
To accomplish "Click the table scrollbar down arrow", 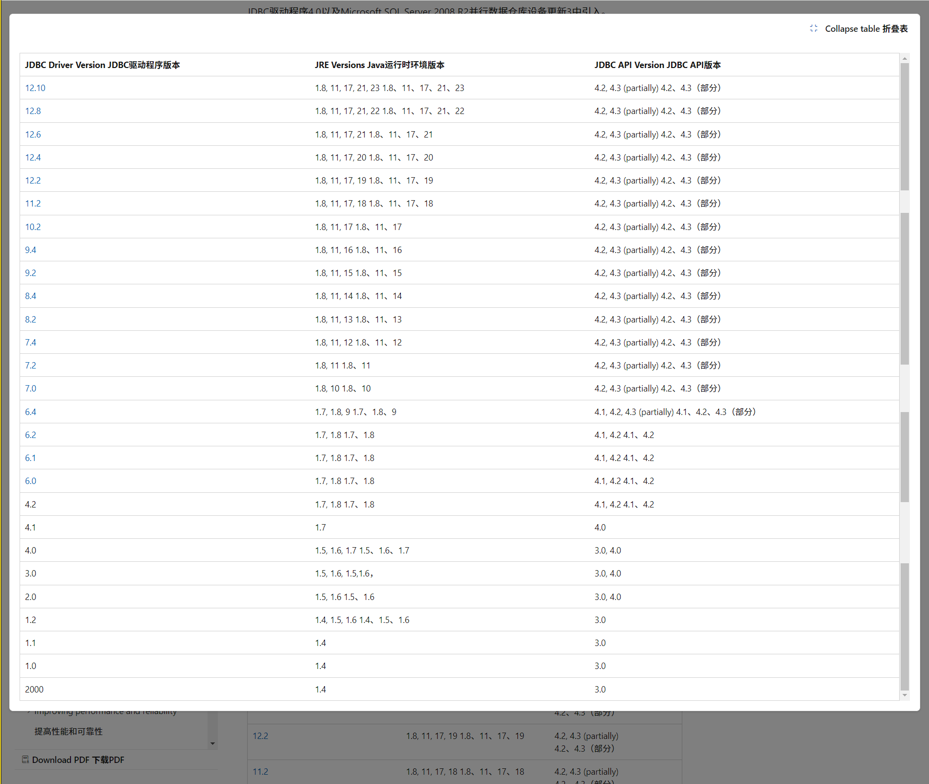I will pyautogui.click(x=905, y=695).
